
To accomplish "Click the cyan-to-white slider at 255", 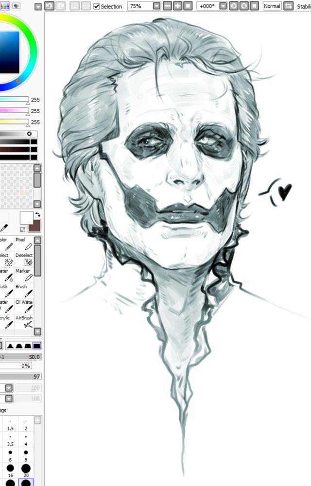I will 14,100.
